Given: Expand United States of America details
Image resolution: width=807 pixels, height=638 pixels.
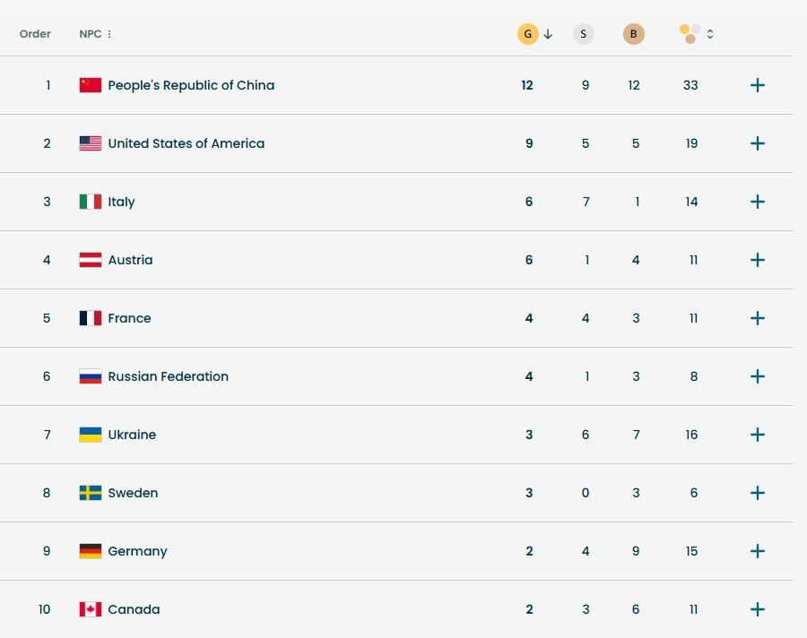Looking at the screenshot, I should coord(758,143).
